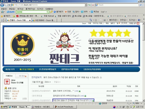Click the Daum search magnifier icon

tap(141, 5)
